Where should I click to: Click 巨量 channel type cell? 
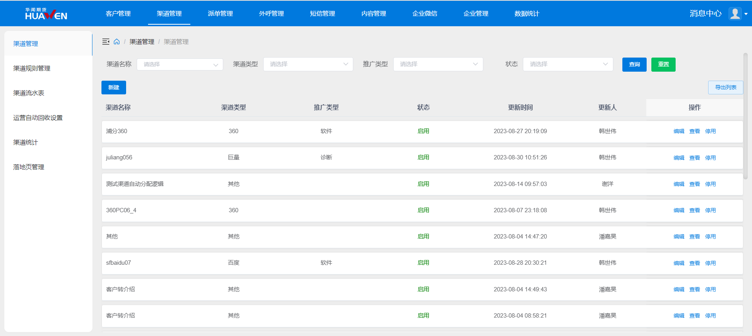[x=233, y=157]
